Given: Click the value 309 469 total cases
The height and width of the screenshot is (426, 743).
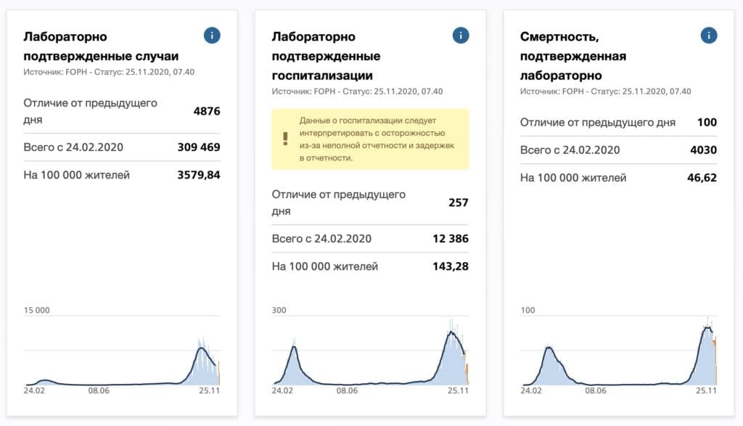Looking at the screenshot, I should click(200, 147).
